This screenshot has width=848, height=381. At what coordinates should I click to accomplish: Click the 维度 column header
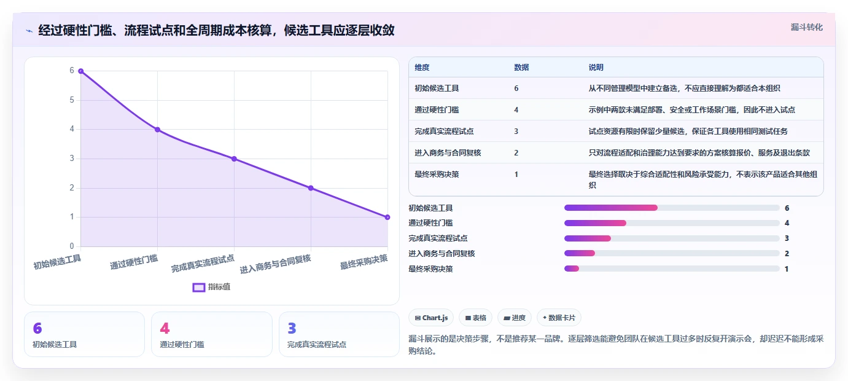pos(422,68)
